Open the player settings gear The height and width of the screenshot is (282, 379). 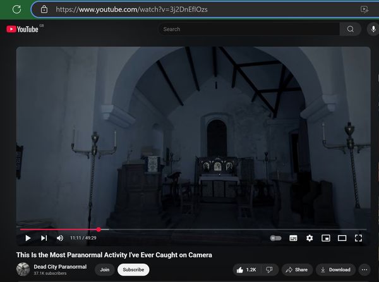(310, 238)
